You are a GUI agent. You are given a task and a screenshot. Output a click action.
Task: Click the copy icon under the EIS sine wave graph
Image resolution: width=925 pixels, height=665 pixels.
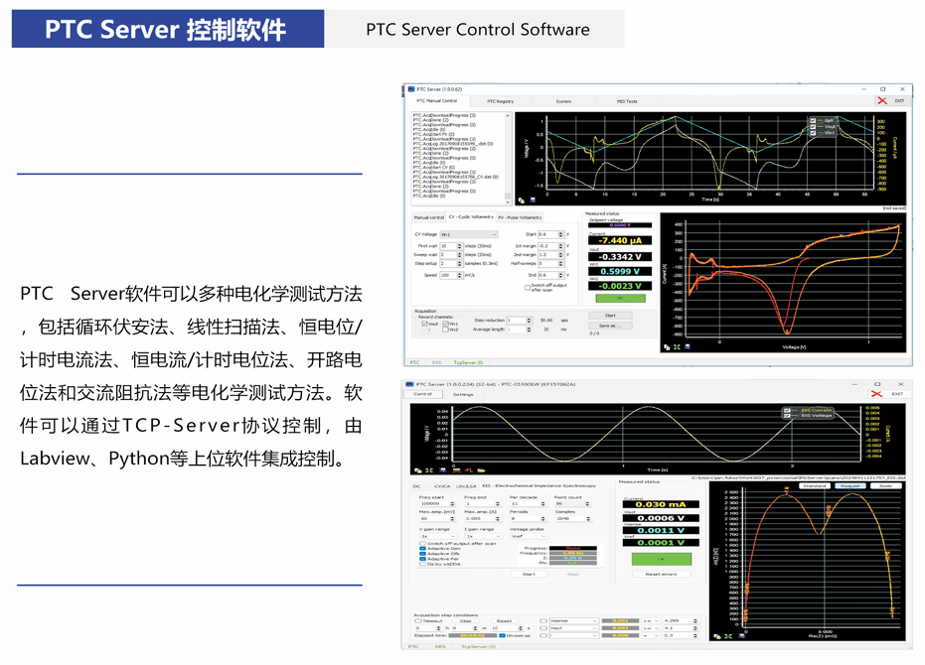pos(418,470)
